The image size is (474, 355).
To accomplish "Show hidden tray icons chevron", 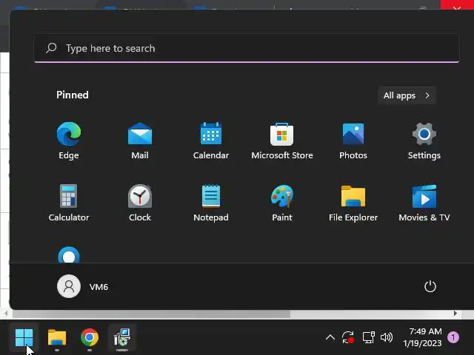I will [330, 337].
